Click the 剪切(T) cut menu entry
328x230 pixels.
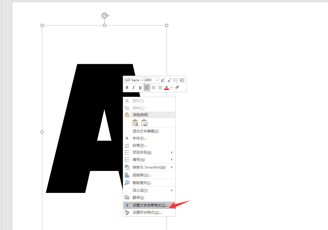[149, 101]
